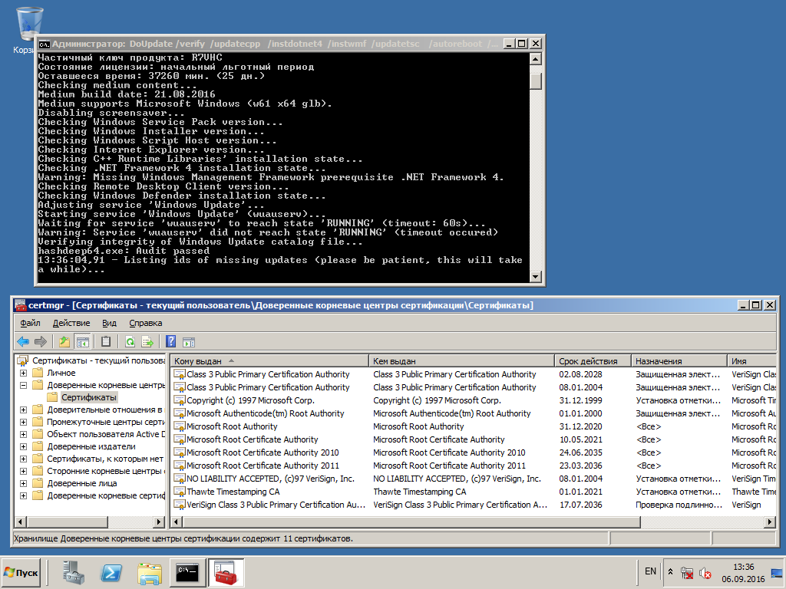The image size is (786, 589).
Task: Toggle the console tree show/hide icon
Action: tap(82, 341)
